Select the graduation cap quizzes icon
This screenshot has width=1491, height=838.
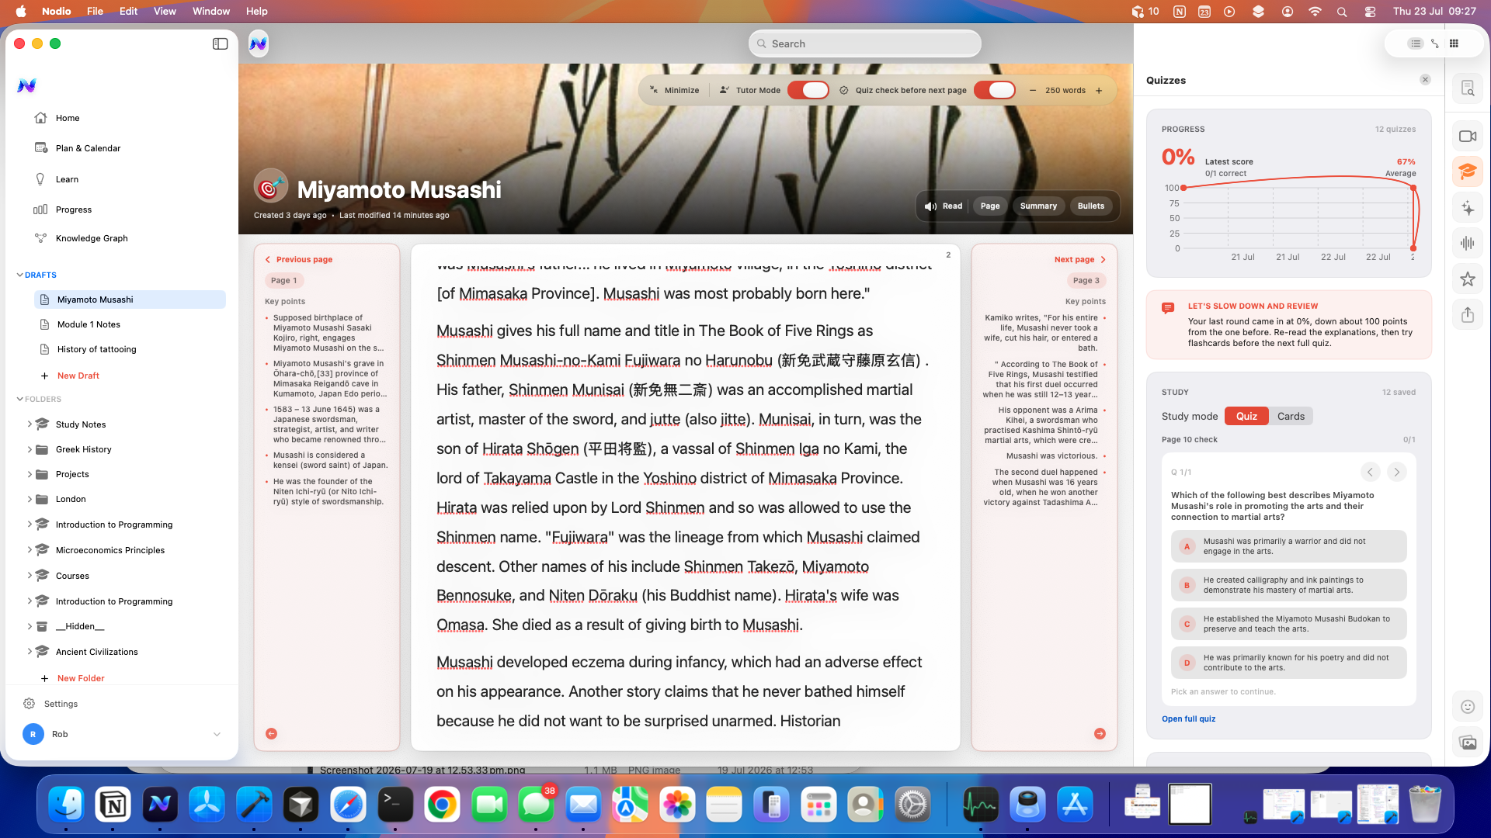(1467, 171)
